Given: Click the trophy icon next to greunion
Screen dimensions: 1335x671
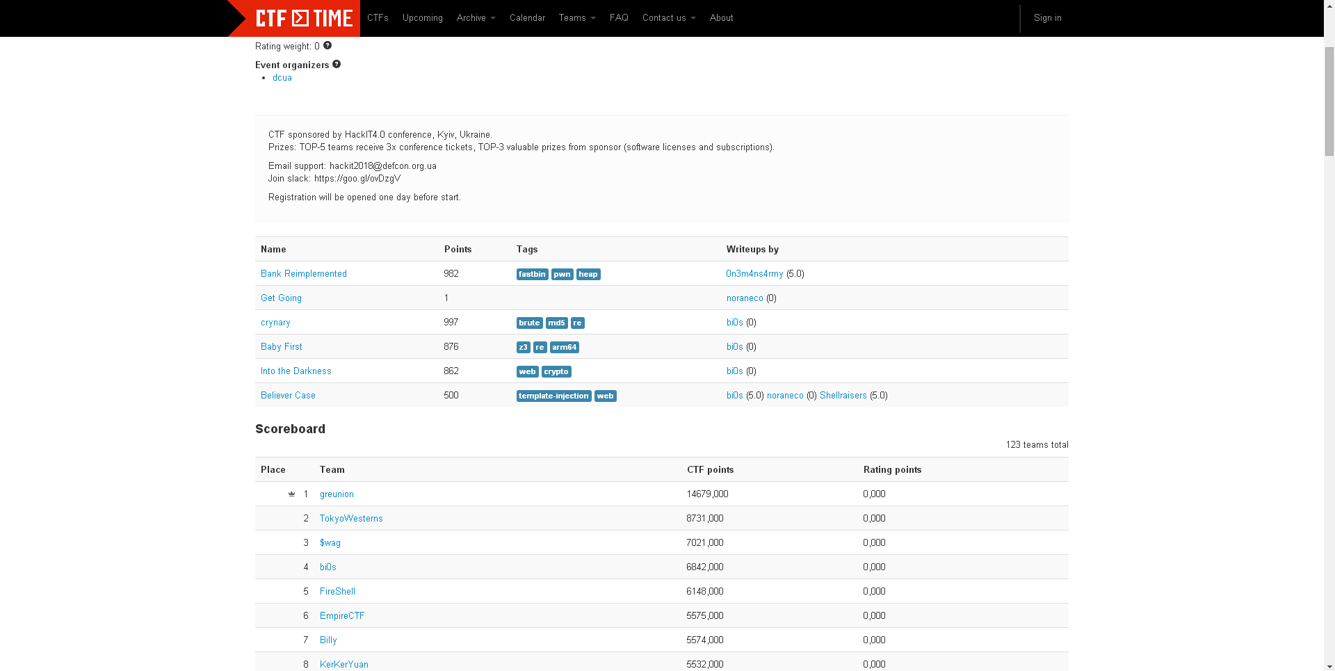Looking at the screenshot, I should click(x=292, y=494).
